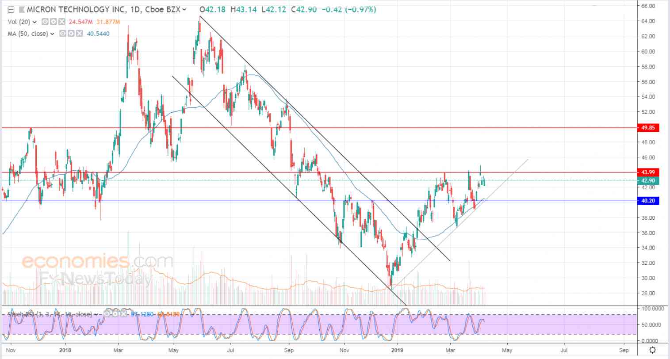This screenshot has height=359, width=670.
Task: Hide the Stoch RSI indicator with eye icon
Action: [x=107, y=314]
